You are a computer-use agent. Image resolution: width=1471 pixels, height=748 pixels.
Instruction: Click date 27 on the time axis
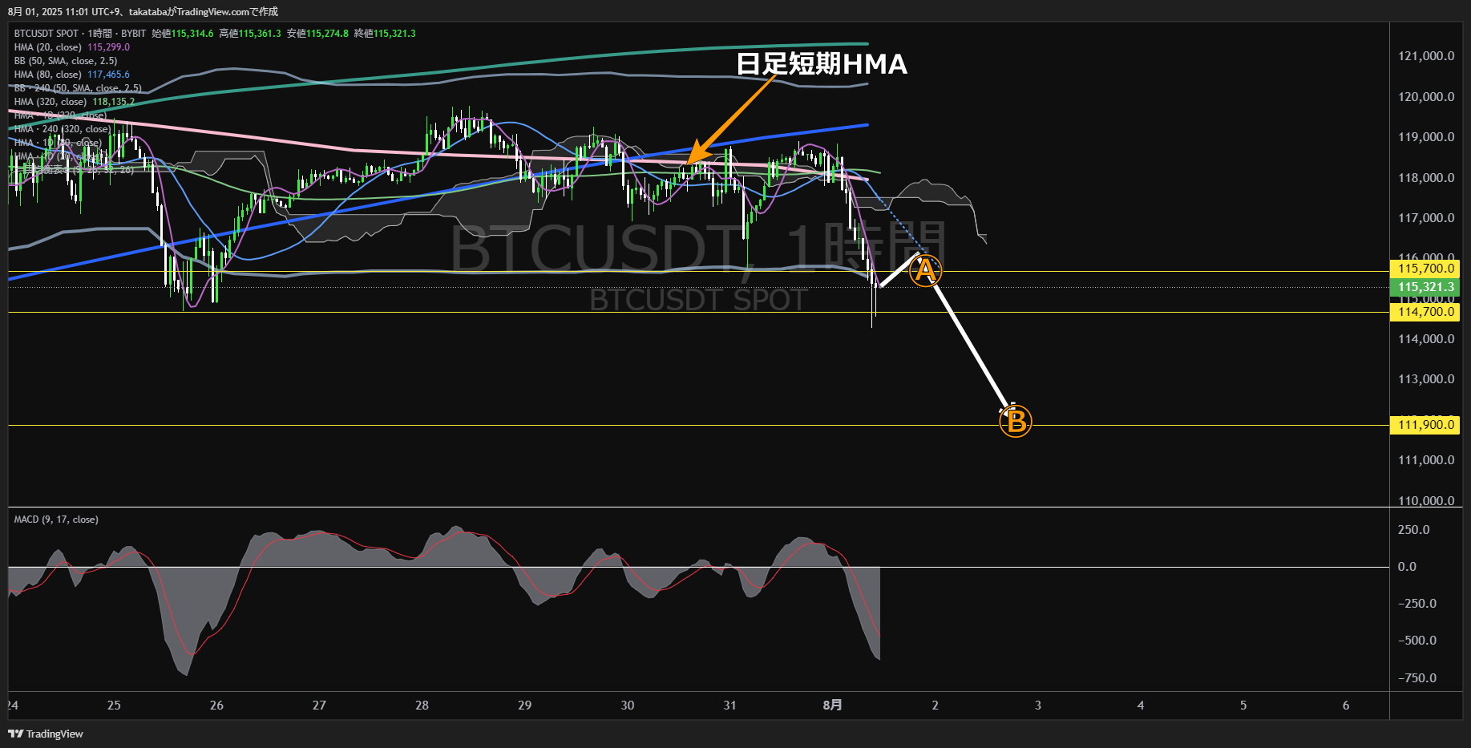tap(319, 706)
